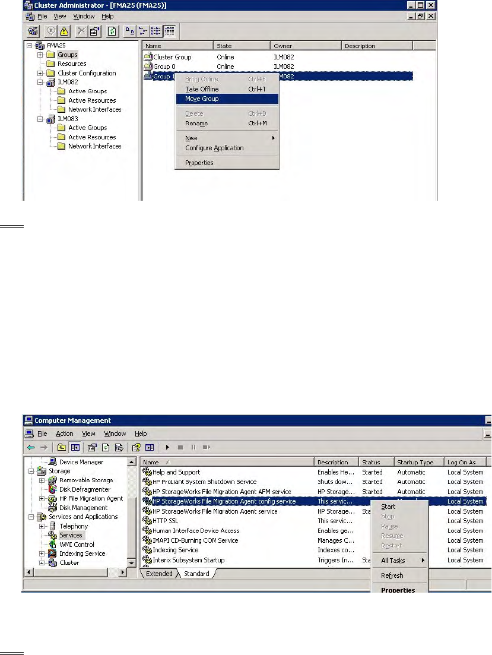Click Up One Level toolbar icon
Viewport: 492px width, 655px height.
pos(61,447)
